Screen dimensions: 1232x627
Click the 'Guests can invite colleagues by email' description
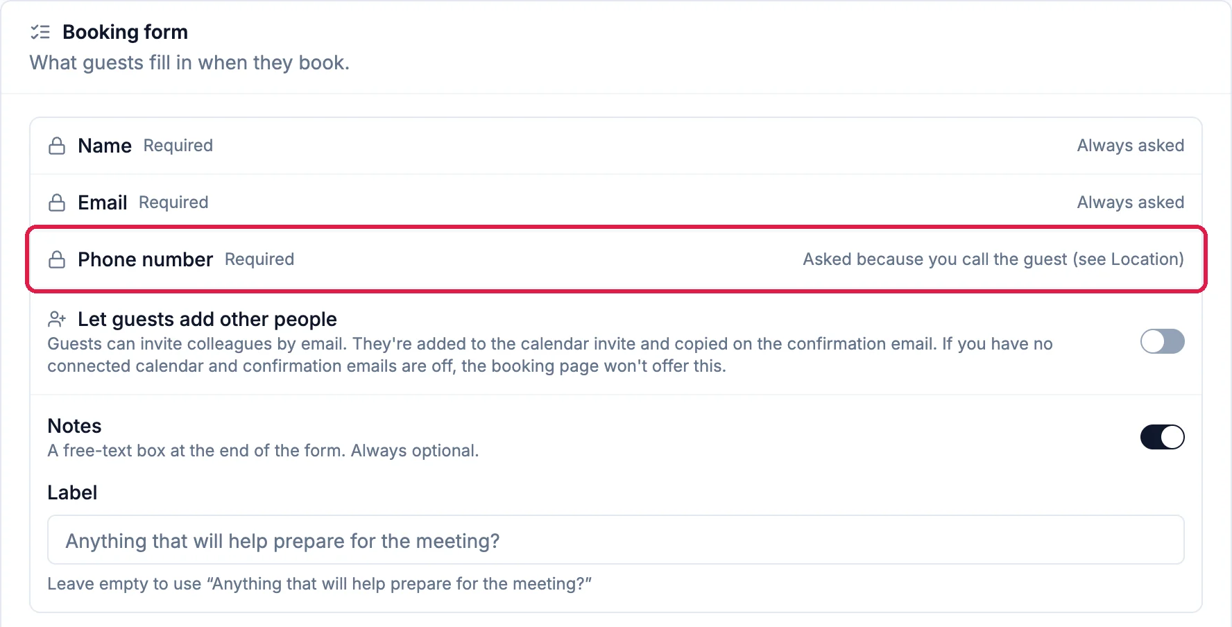550,355
